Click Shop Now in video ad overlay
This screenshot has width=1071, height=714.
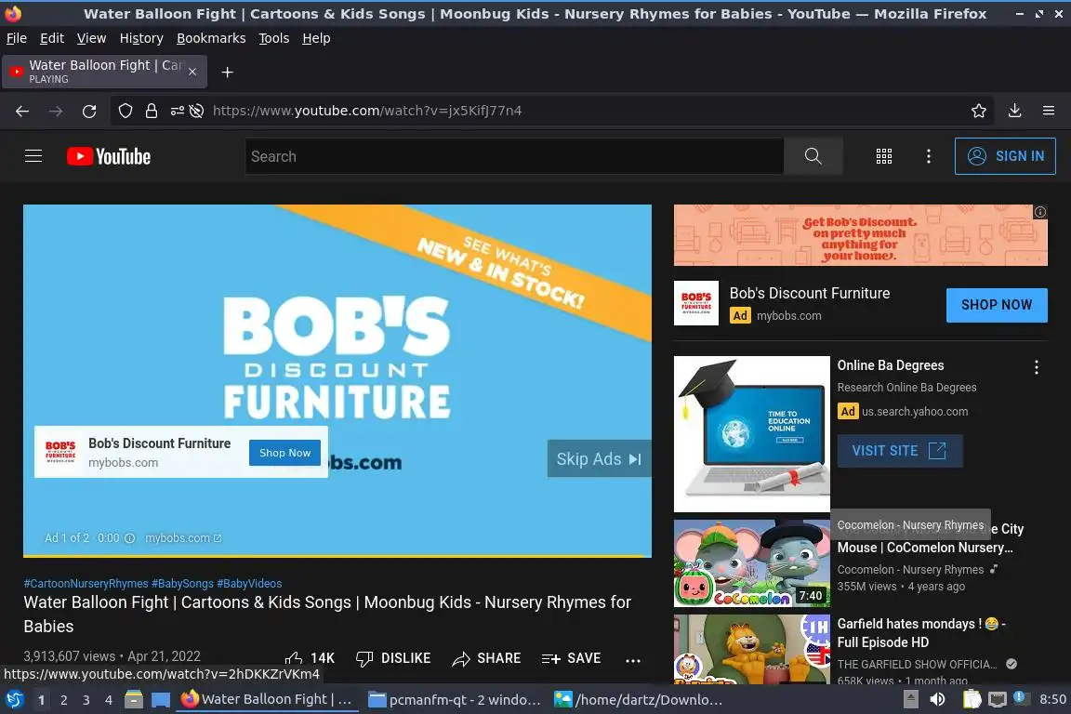point(284,453)
